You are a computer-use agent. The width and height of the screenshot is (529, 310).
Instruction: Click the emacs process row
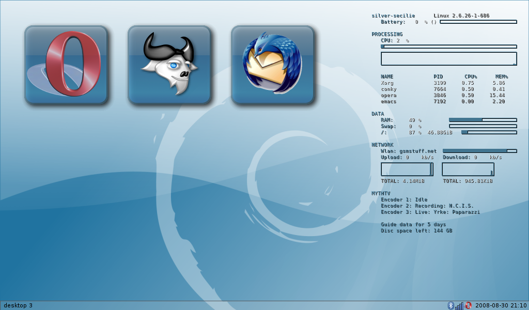click(443, 102)
